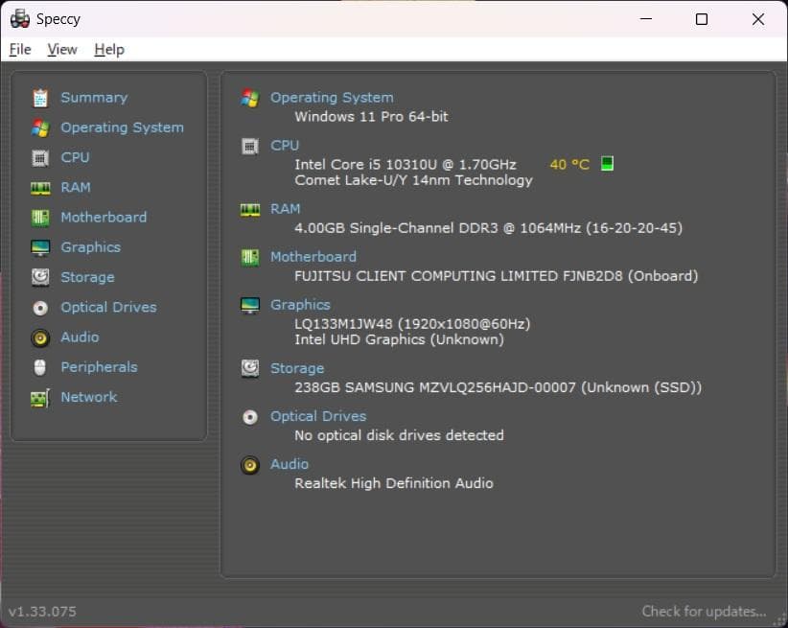The image size is (788, 628).
Task: Select the CPU icon in the sidebar
Action: click(40, 157)
